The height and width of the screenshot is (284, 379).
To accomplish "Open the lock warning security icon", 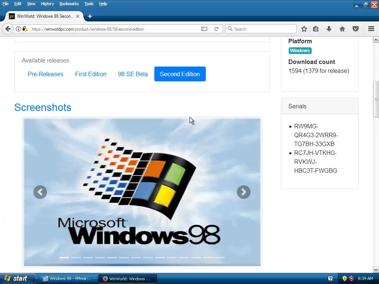I will pos(25,29).
